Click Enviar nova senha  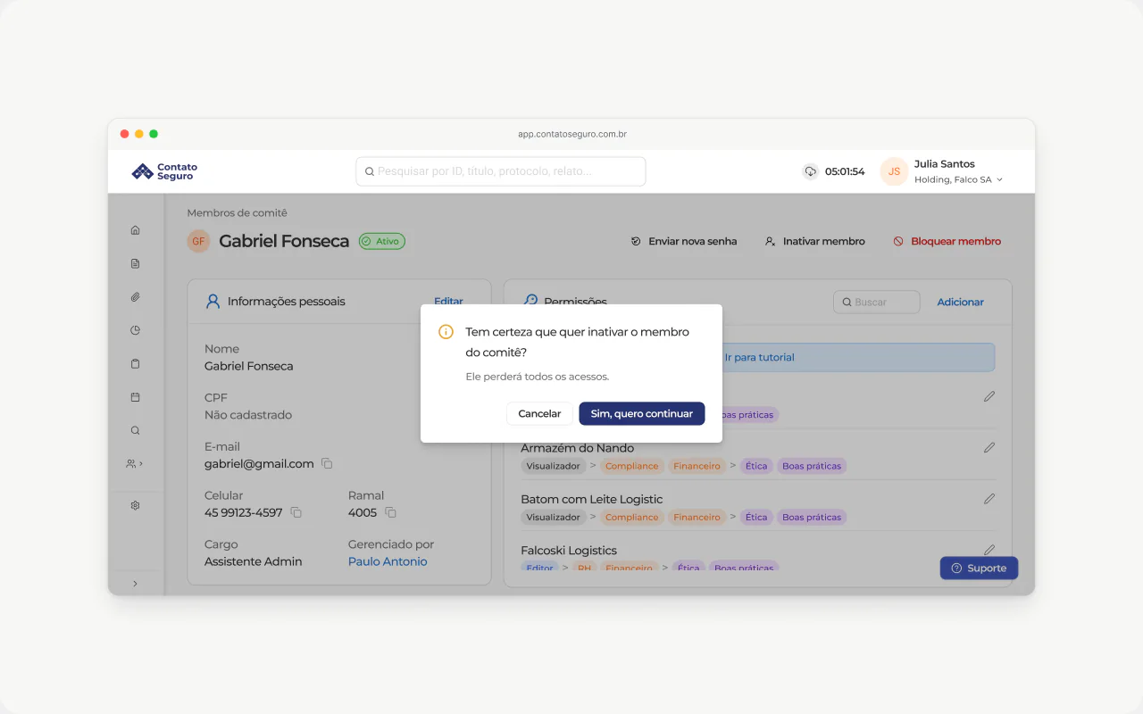(x=684, y=241)
